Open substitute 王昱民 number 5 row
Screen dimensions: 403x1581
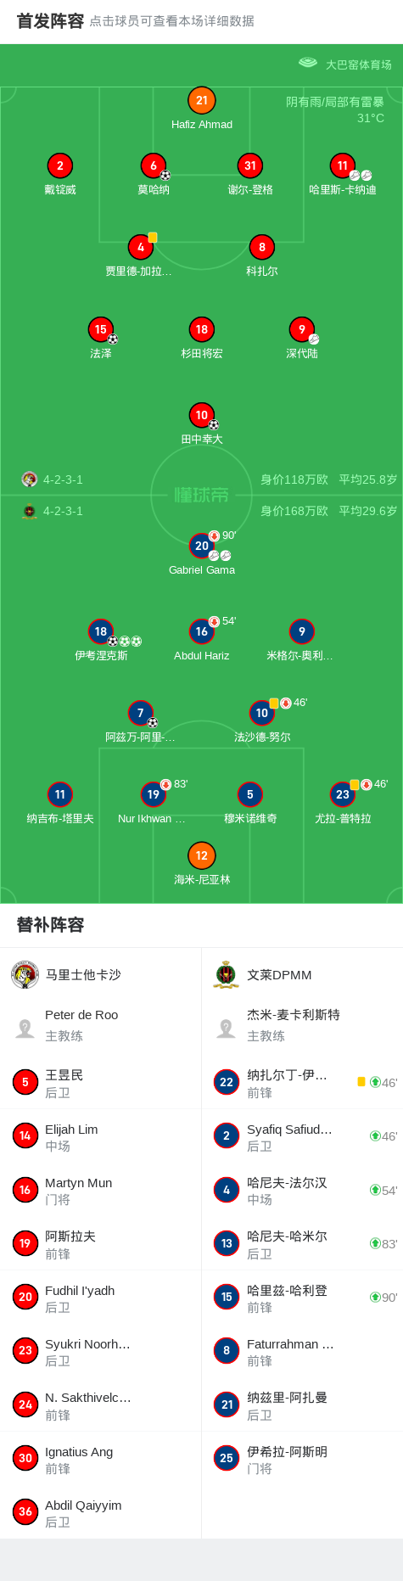point(101,1083)
